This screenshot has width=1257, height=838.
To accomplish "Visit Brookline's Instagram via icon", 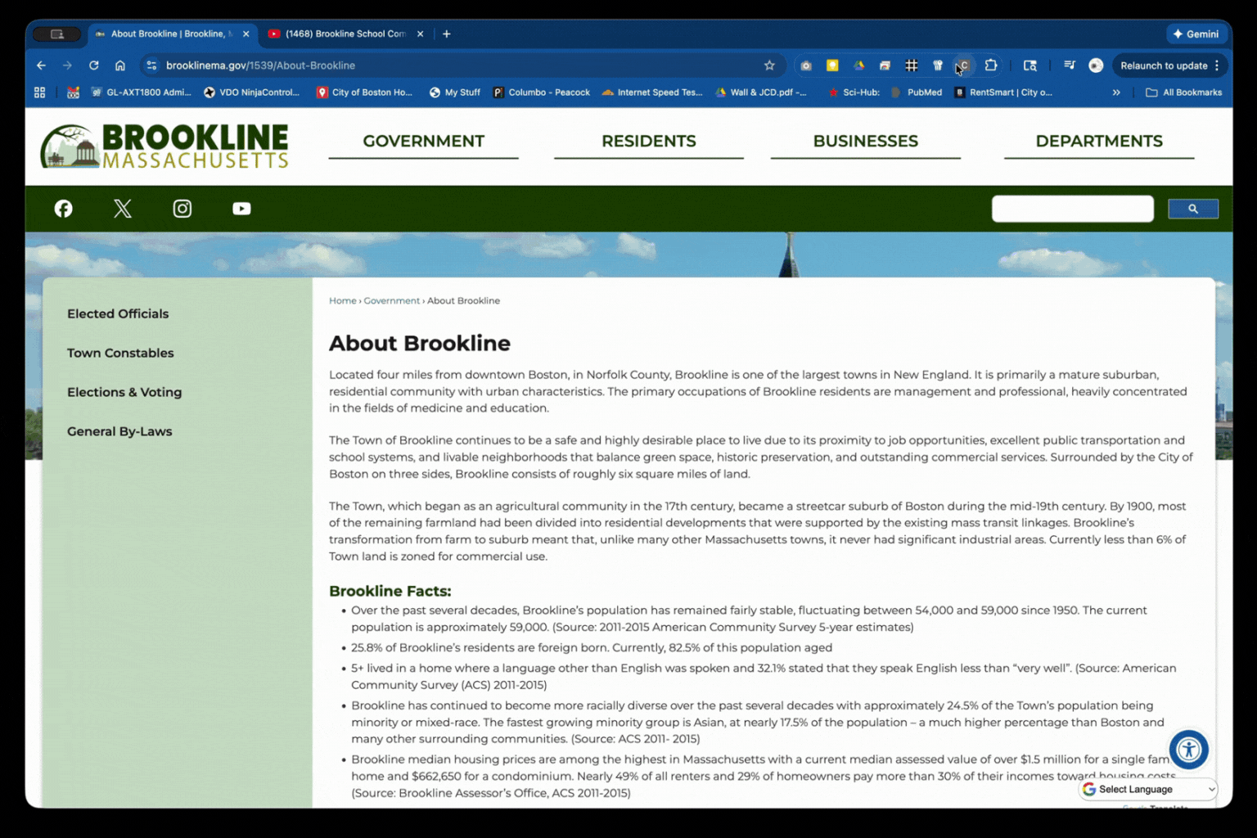I will point(182,209).
